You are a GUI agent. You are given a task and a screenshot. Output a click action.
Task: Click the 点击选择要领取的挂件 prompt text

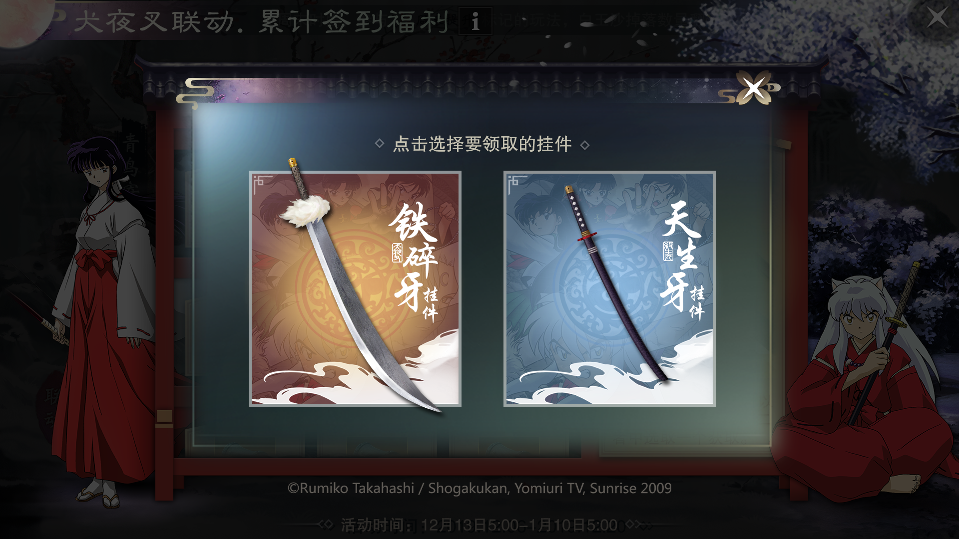click(x=482, y=144)
